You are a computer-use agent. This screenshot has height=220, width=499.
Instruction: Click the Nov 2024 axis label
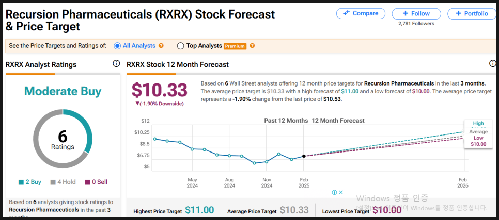[267, 183]
